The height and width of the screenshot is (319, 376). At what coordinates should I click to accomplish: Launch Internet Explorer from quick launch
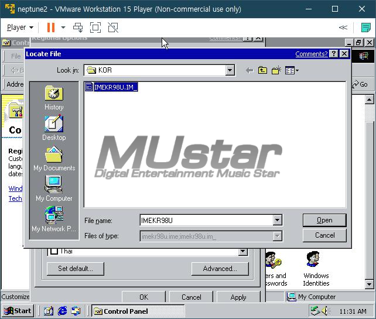(62, 311)
